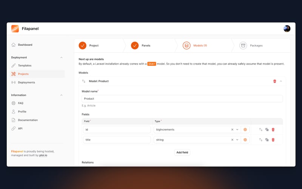Open Documentation in the sidebar

pyautogui.click(x=28, y=120)
